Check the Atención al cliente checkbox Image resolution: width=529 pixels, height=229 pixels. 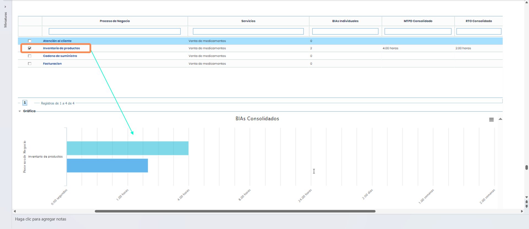[x=30, y=41]
